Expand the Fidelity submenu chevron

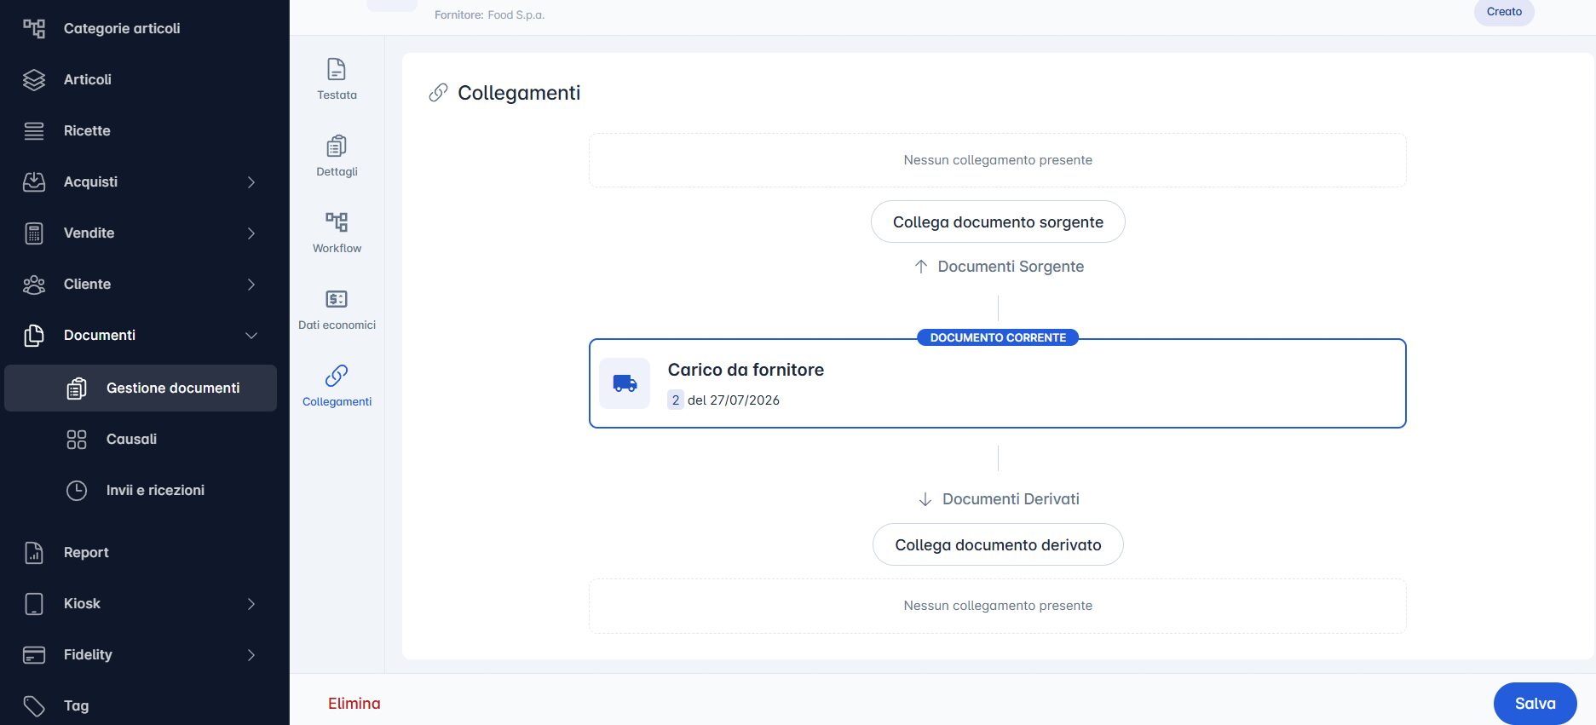251,655
